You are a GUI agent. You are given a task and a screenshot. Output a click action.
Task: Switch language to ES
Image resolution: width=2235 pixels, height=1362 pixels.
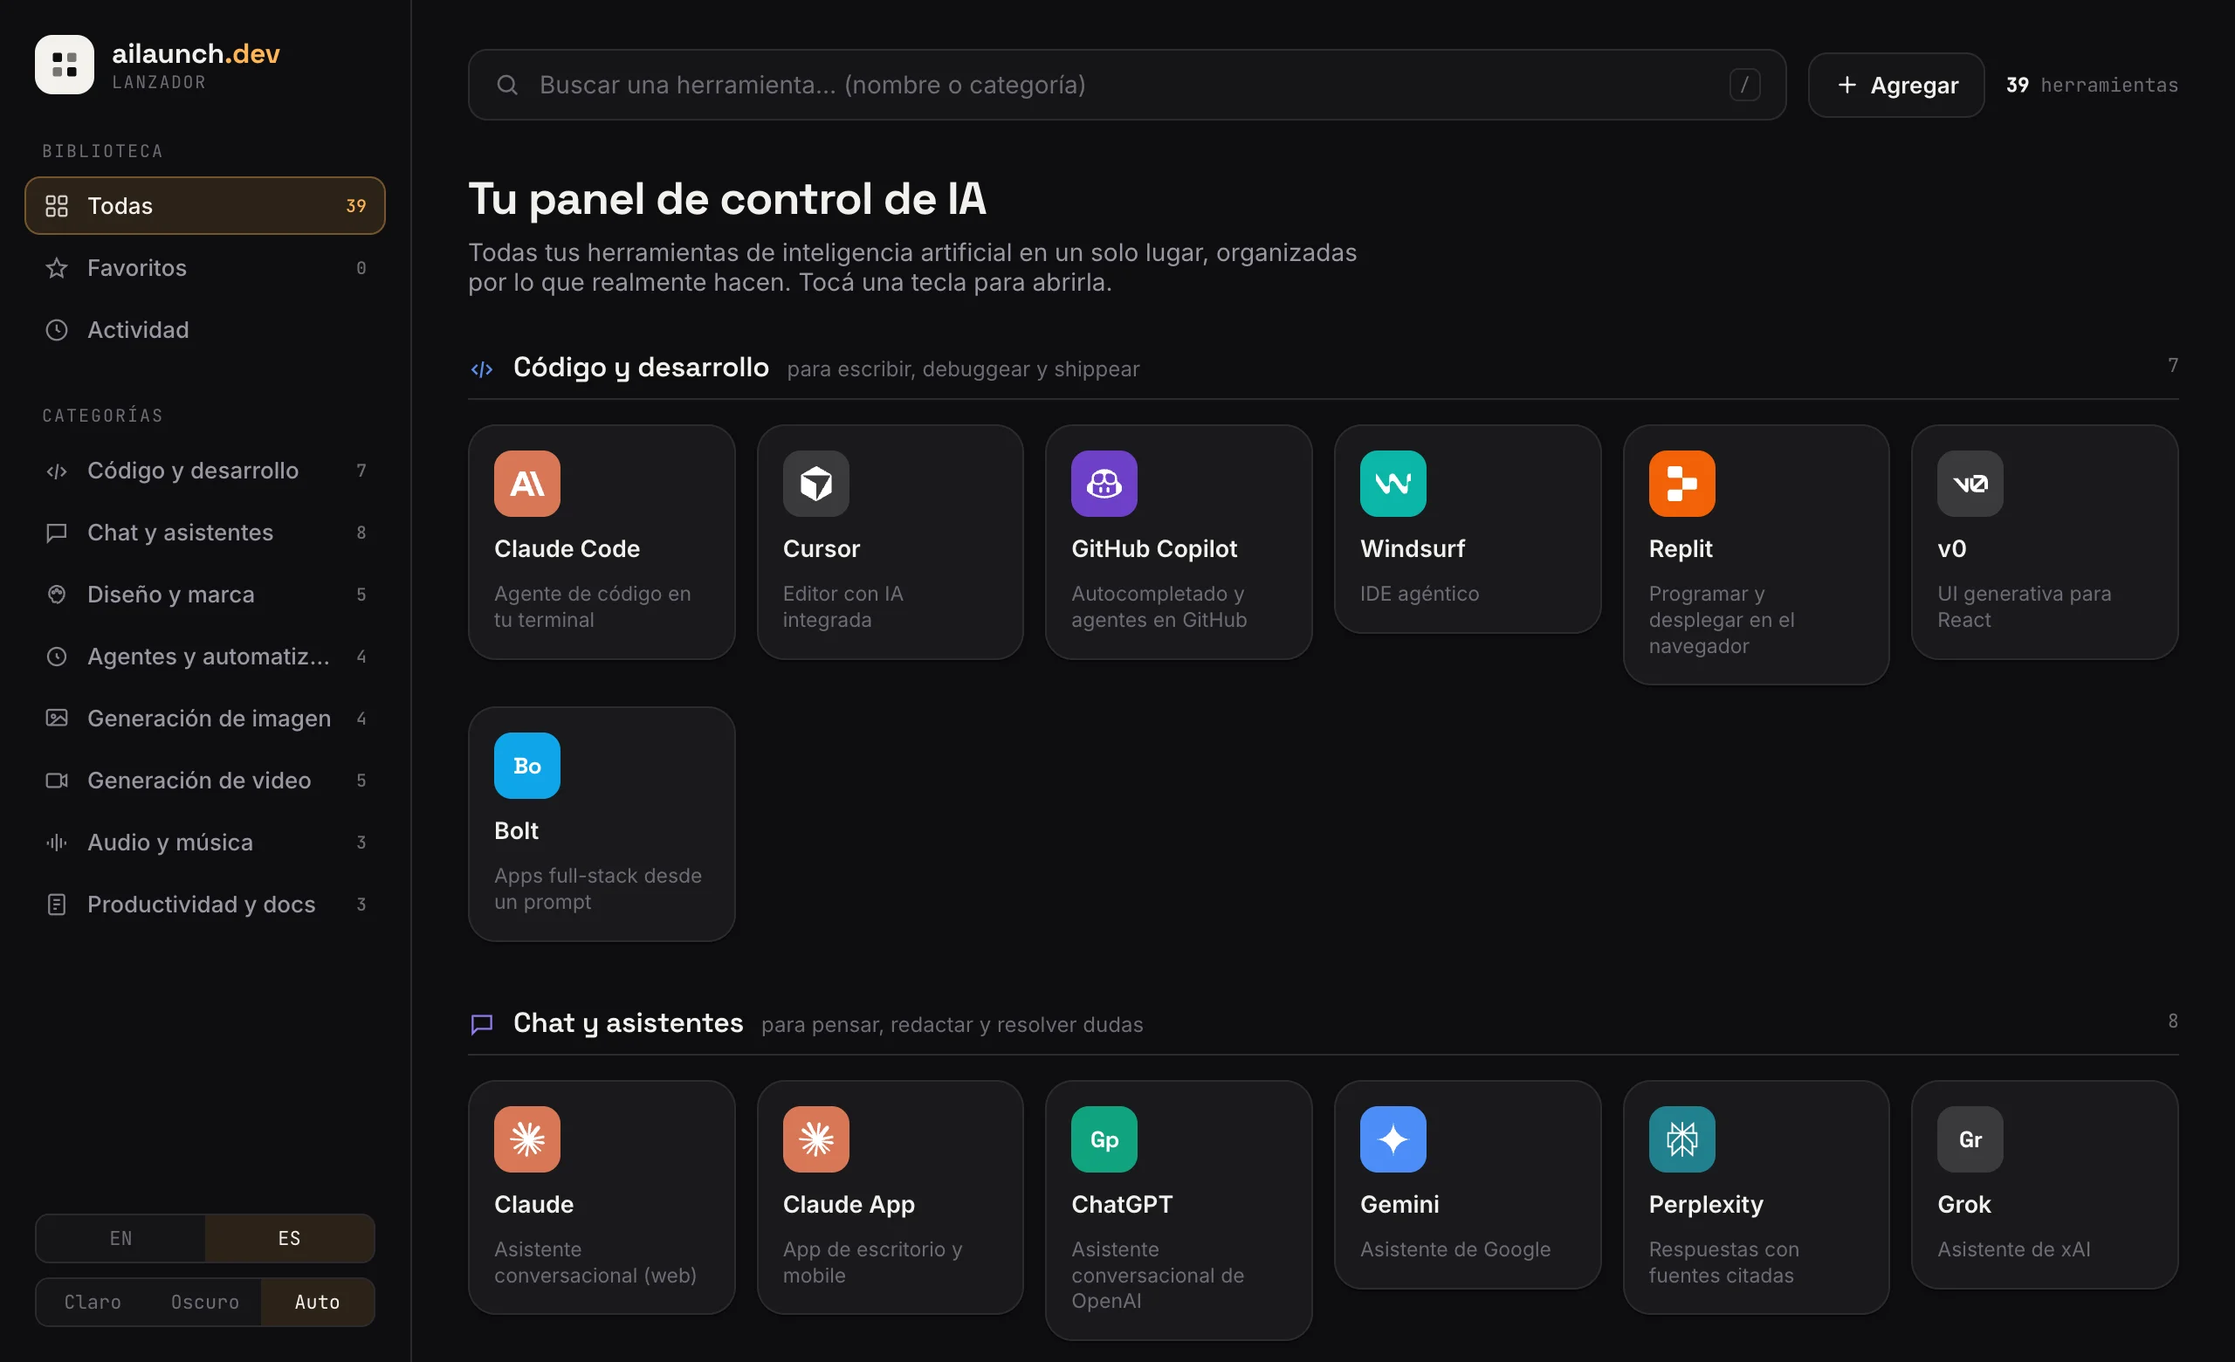coord(289,1238)
